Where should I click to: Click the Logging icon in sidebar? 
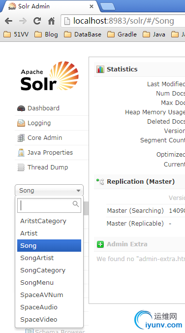pos(21,123)
